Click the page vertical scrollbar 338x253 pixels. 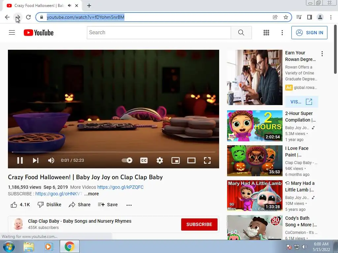point(335,49)
